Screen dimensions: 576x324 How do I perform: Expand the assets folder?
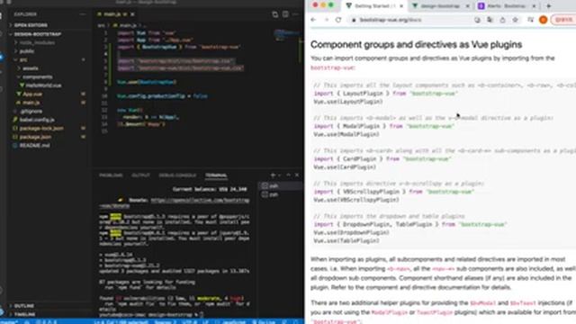(30, 68)
